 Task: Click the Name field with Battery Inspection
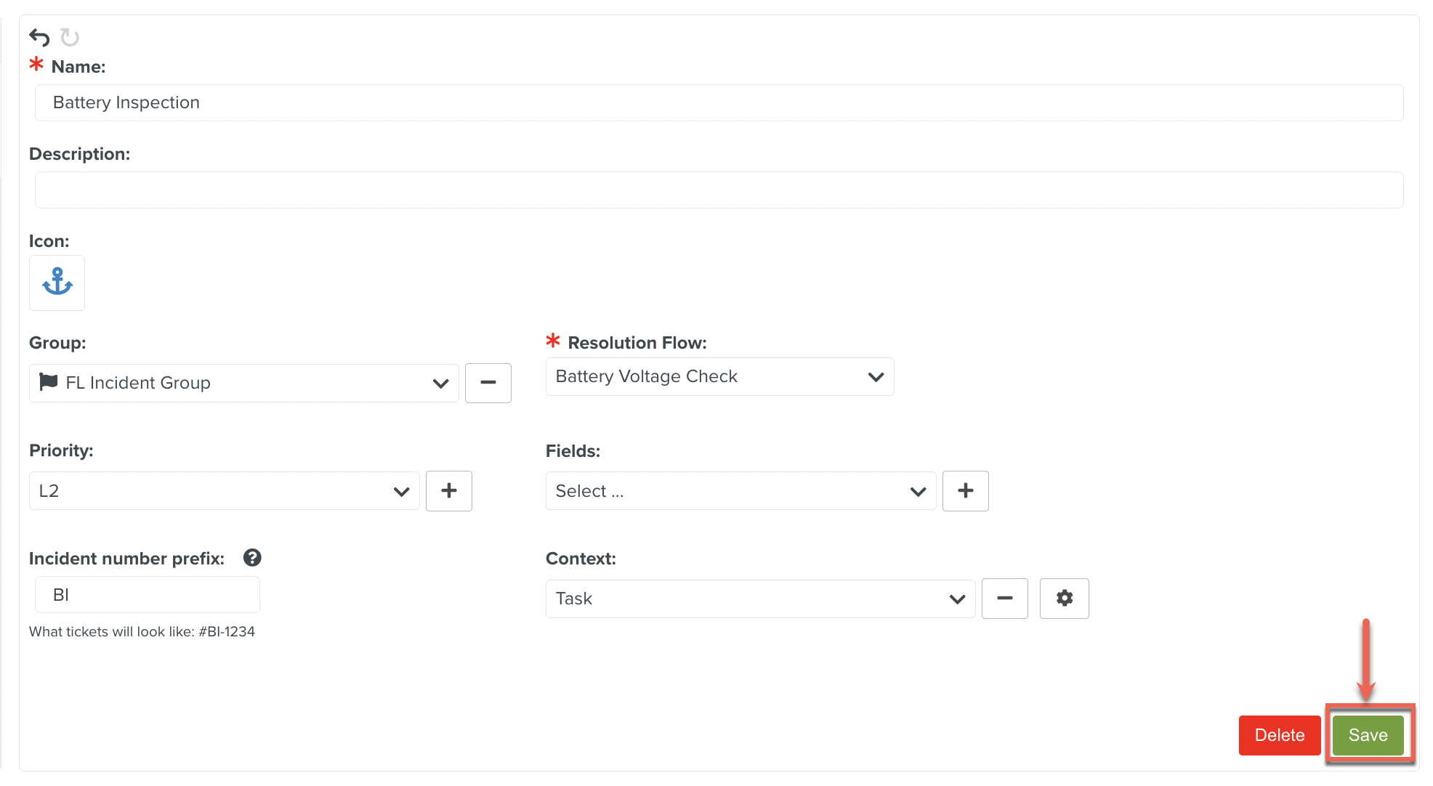(719, 102)
